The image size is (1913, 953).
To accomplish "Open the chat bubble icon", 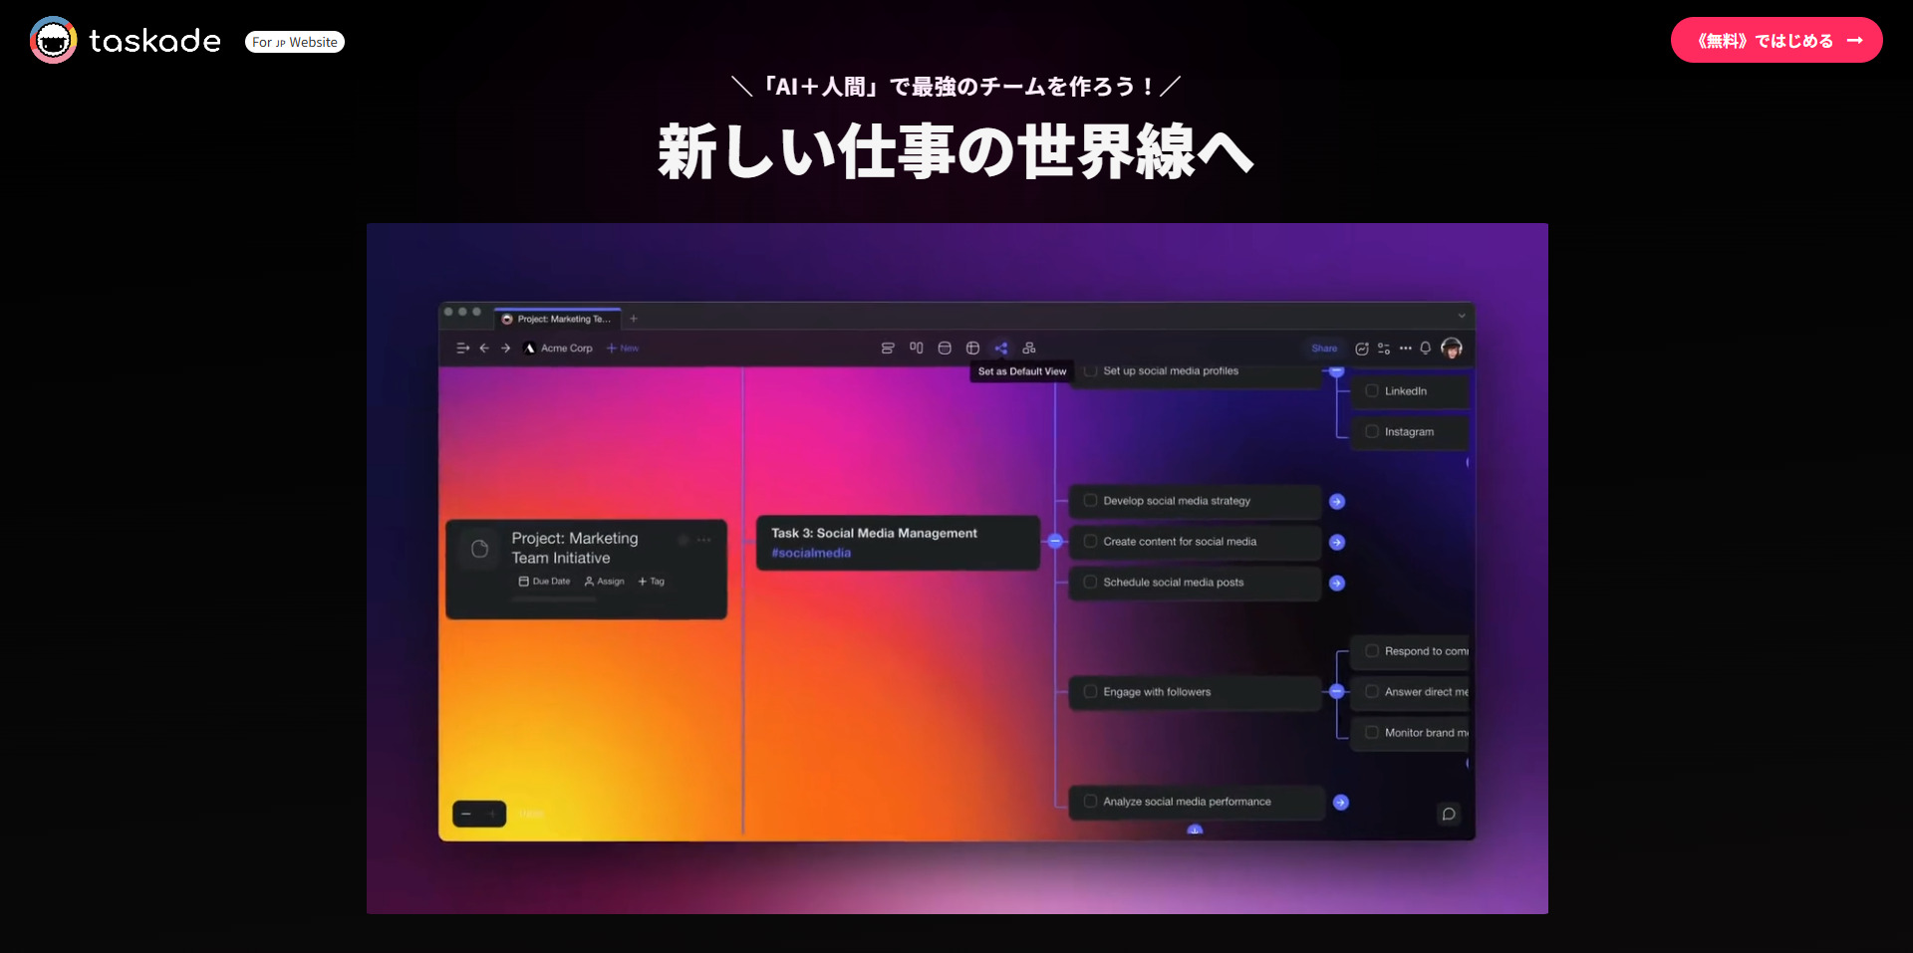I will point(1448,815).
